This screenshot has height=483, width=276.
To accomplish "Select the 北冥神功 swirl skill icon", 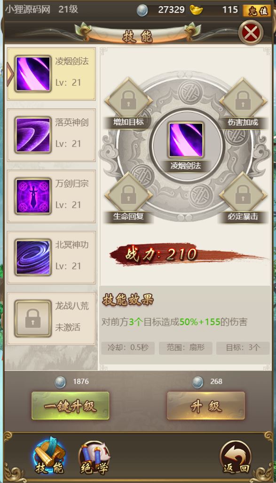I will (x=33, y=257).
